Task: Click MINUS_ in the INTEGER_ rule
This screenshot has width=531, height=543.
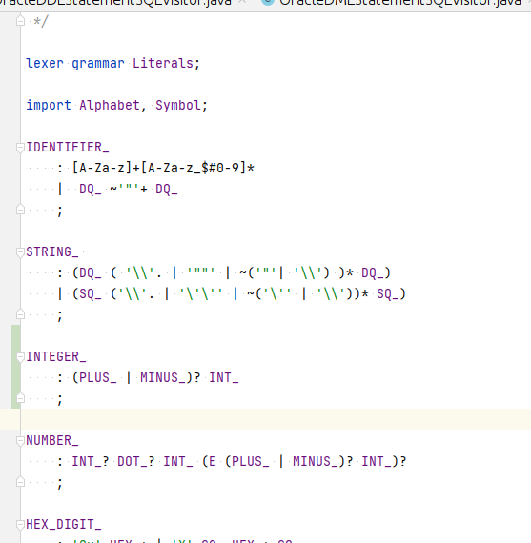Action: pyautogui.click(x=163, y=378)
